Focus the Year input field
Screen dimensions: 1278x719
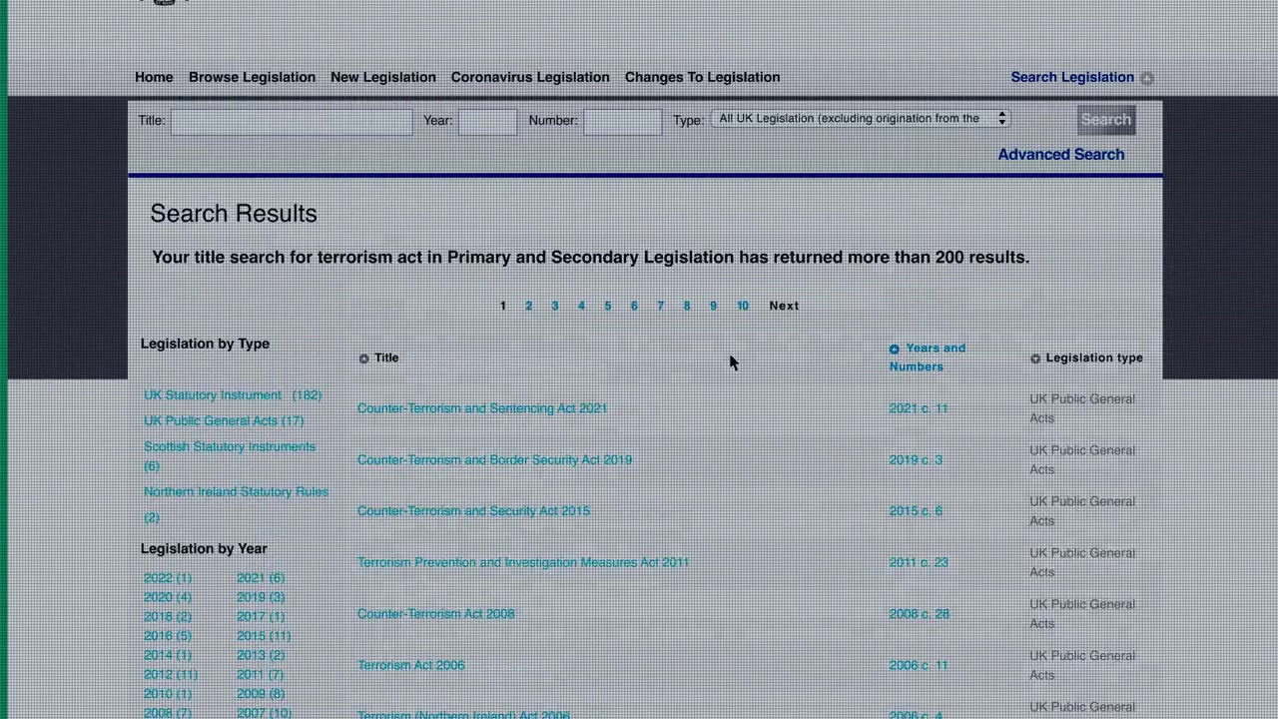tap(487, 121)
